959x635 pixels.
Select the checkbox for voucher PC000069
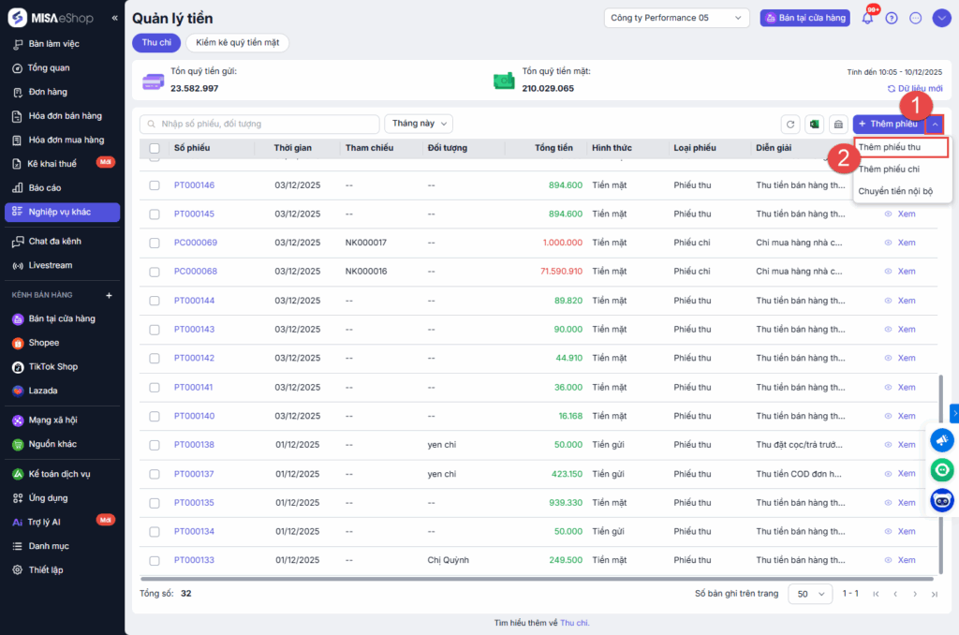pyautogui.click(x=155, y=243)
